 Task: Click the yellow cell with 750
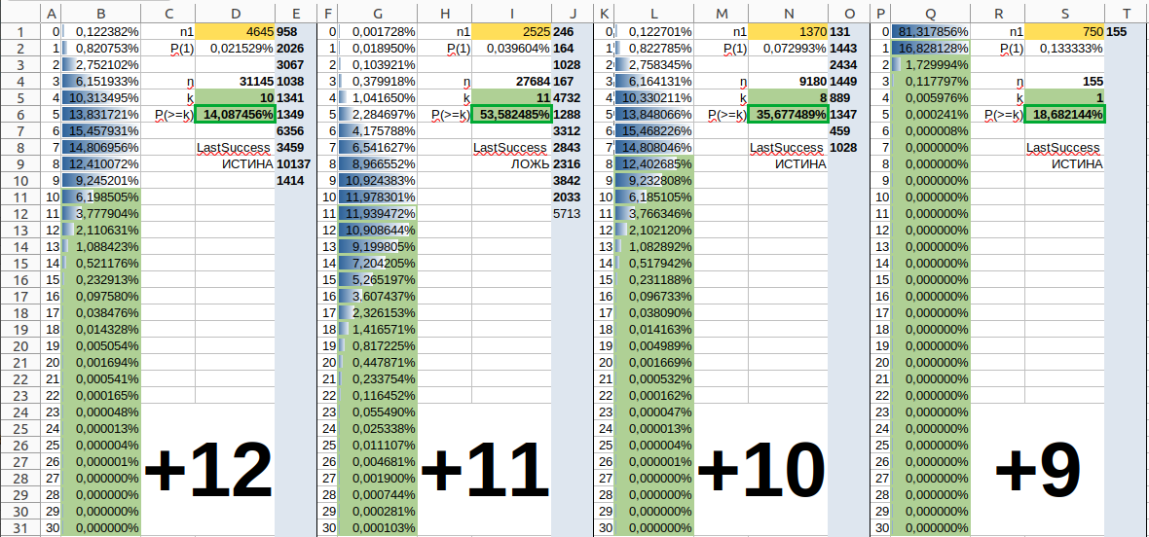tap(1064, 31)
